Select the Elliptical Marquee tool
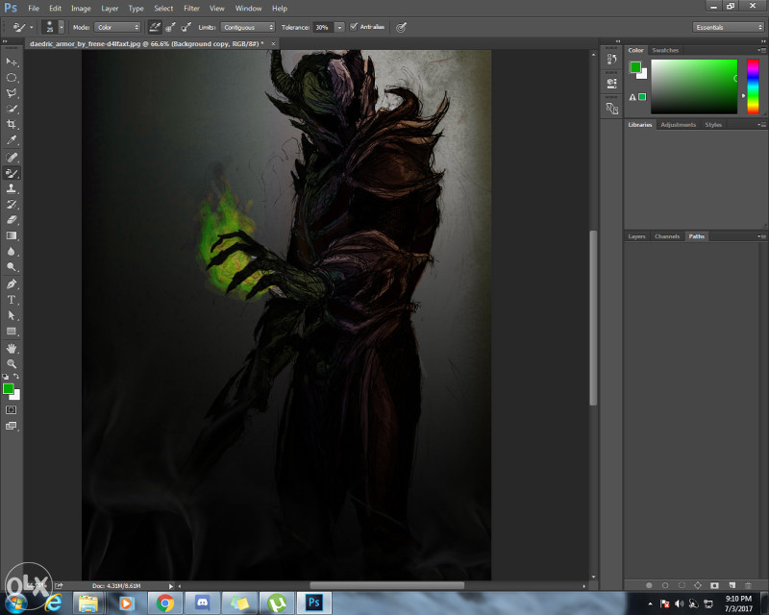769x615 pixels. tap(12, 78)
